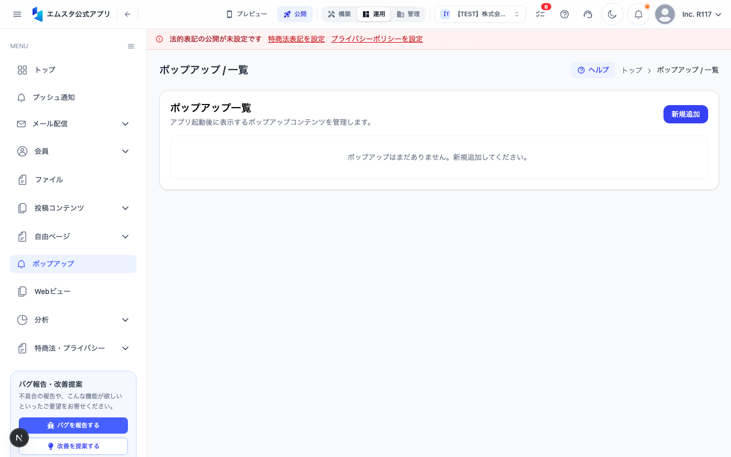Image resolution: width=731 pixels, height=457 pixels.
Task: Go back with the left arrow icon
Action: click(127, 14)
